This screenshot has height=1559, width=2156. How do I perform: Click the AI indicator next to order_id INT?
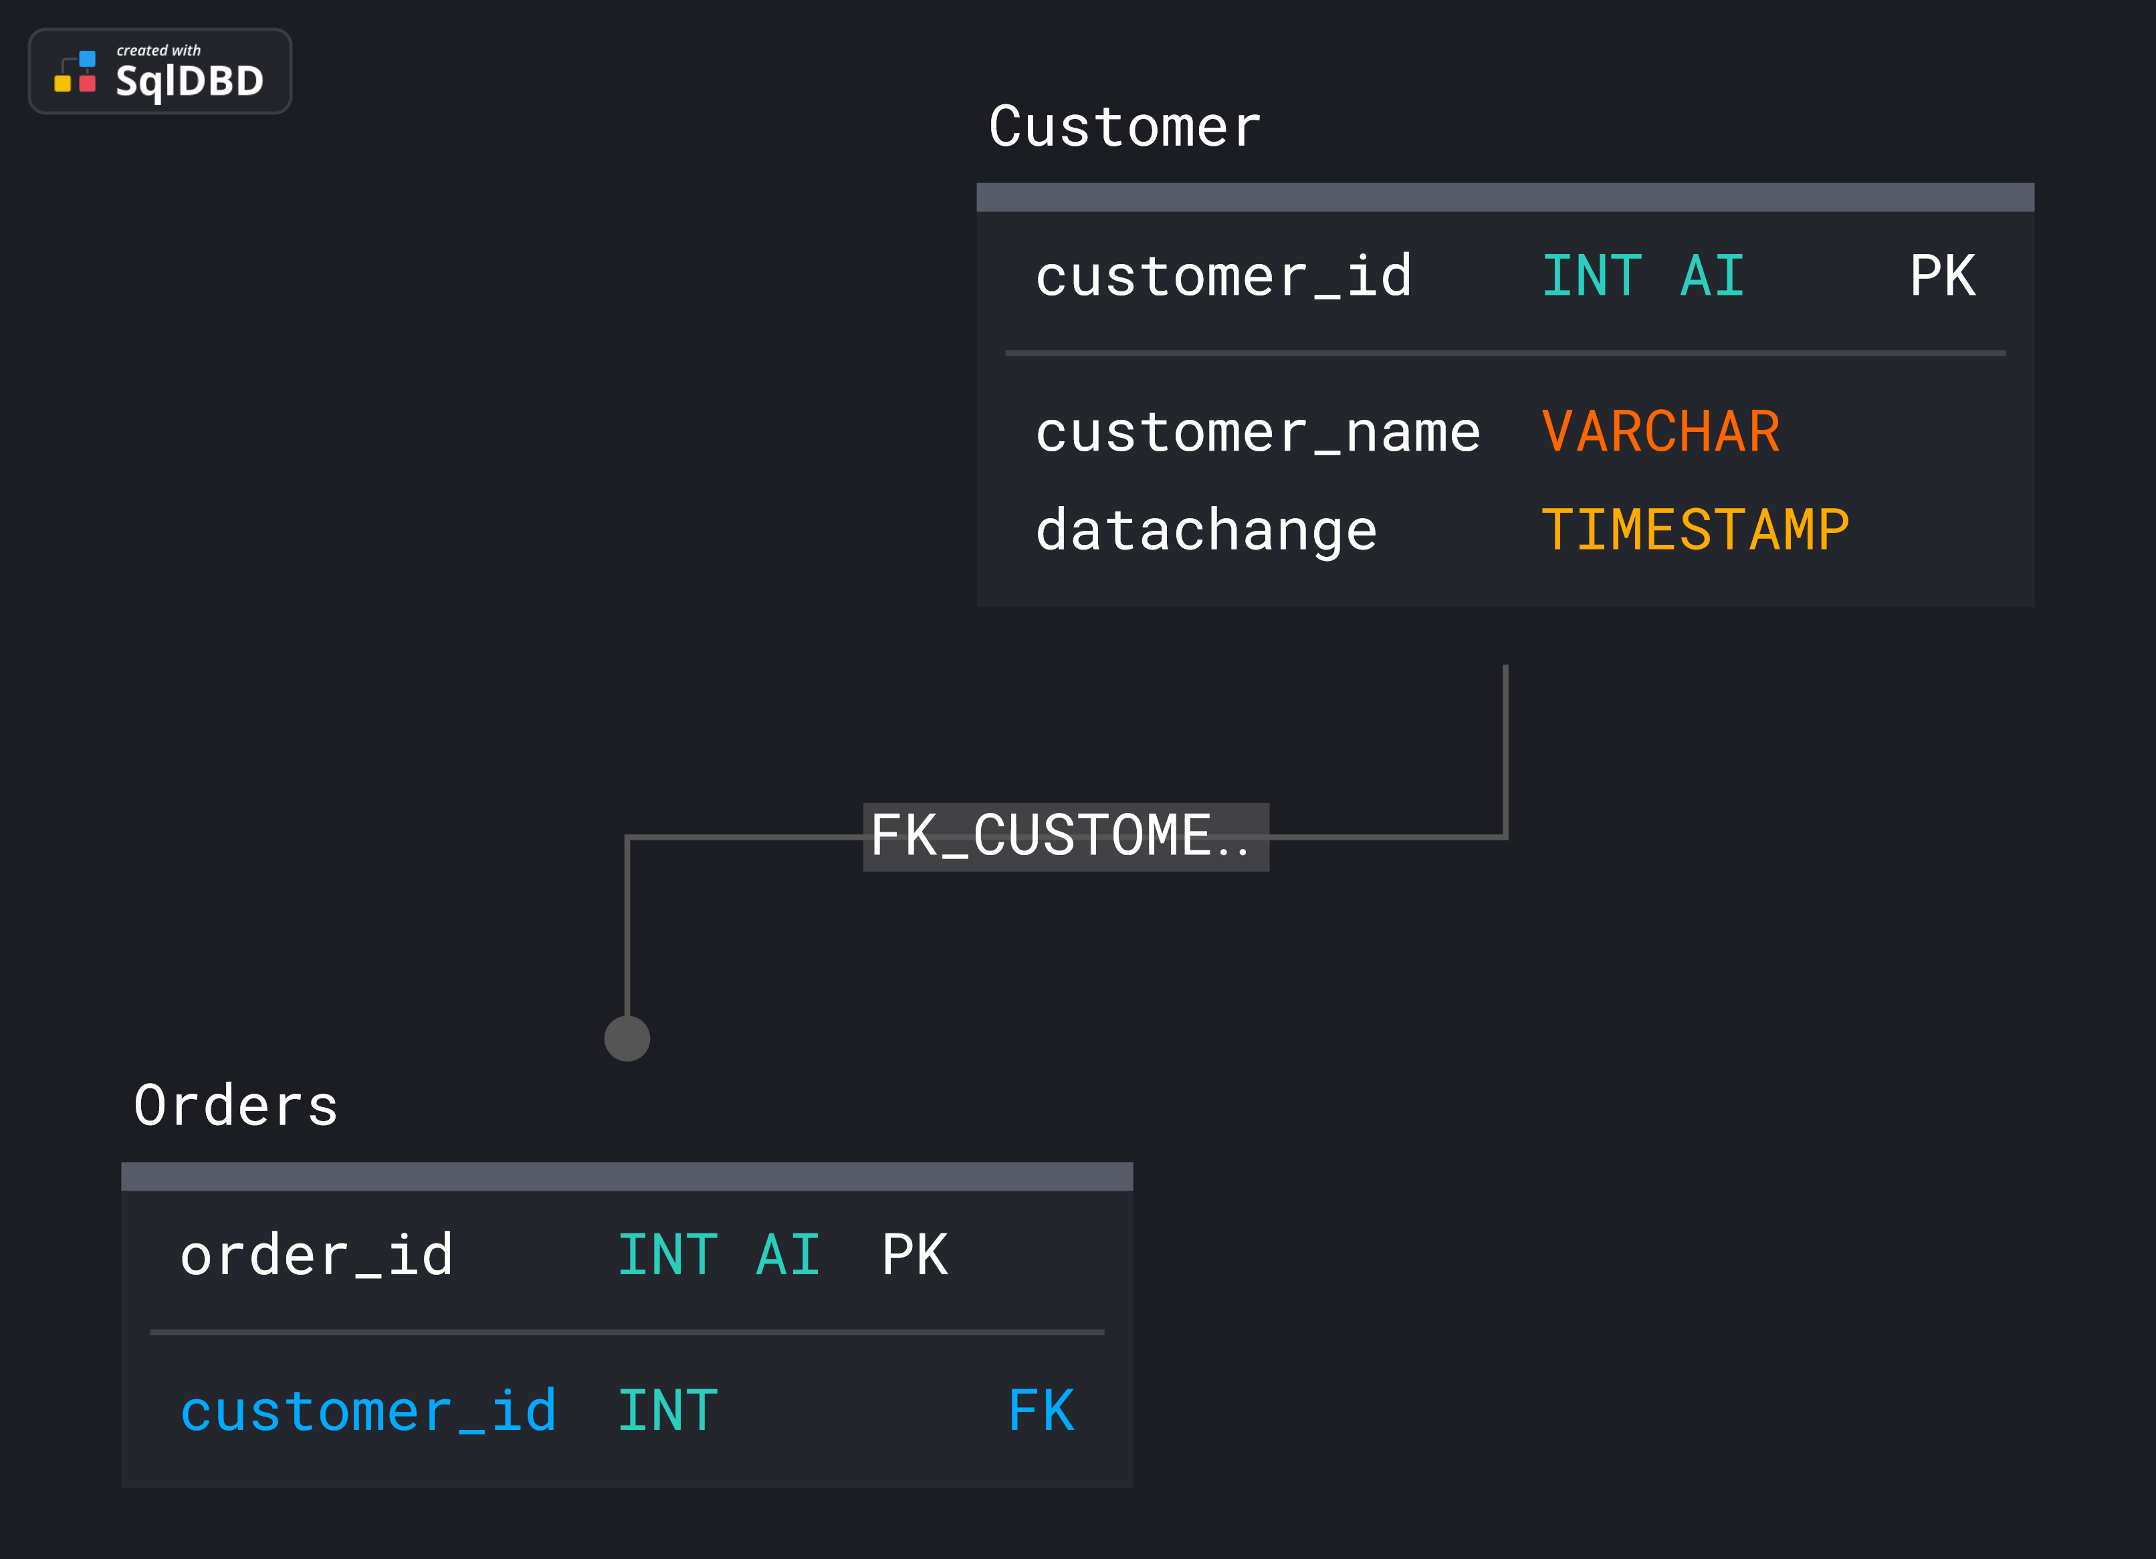788,1254
